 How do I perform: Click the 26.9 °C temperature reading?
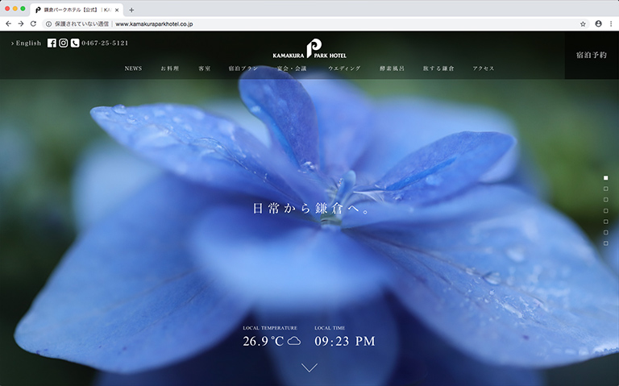click(x=264, y=341)
